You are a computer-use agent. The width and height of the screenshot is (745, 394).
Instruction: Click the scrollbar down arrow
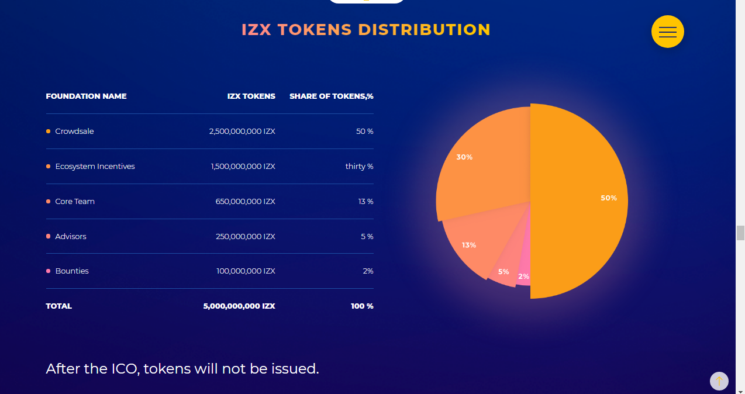coord(740,390)
